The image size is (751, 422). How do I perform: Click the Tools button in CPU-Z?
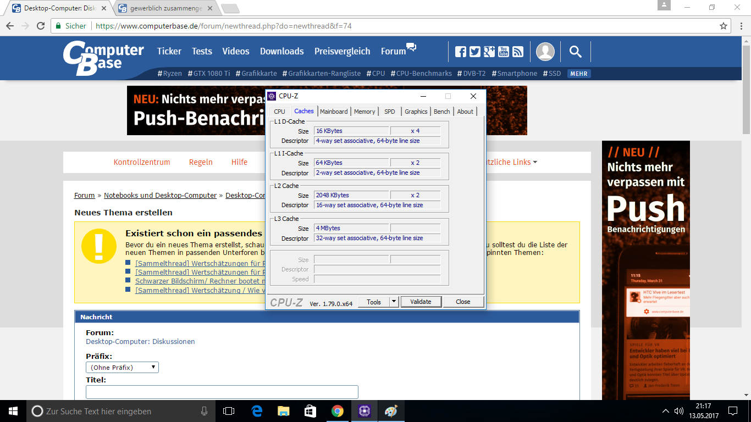coord(374,302)
